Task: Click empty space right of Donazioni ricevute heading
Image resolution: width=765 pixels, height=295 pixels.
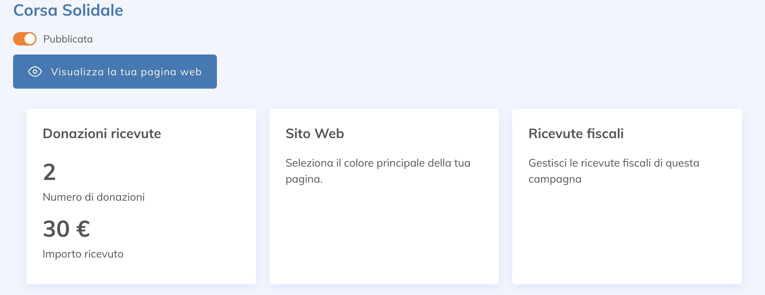Action: pyautogui.click(x=208, y=133)
